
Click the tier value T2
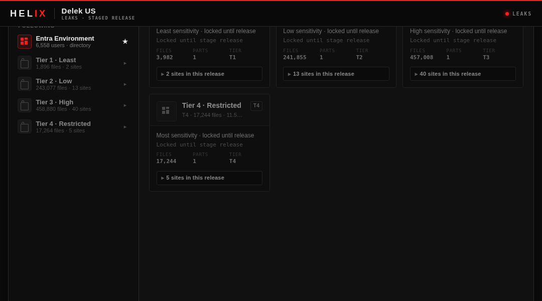click(x=359, y=57)
